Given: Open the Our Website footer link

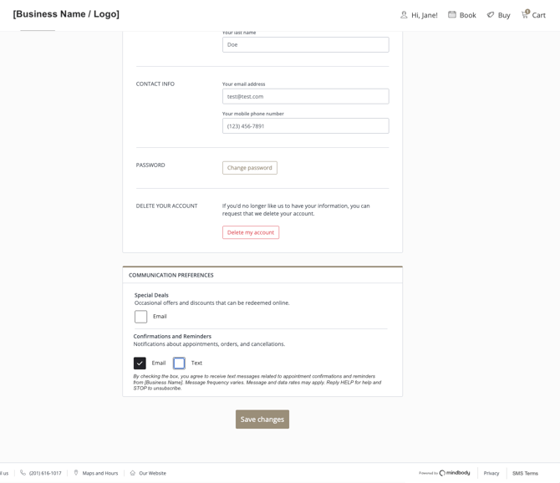Looking at the screenshot, I should click(x=152, y=473).
